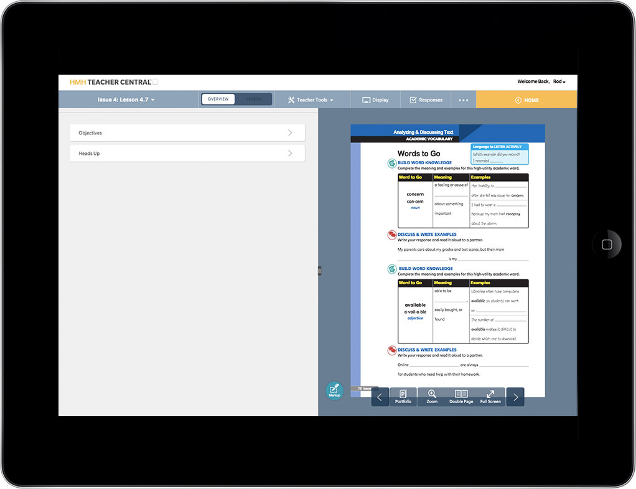
Task: Open the three-dots more options menu
Action: click(x=463, y=100)
